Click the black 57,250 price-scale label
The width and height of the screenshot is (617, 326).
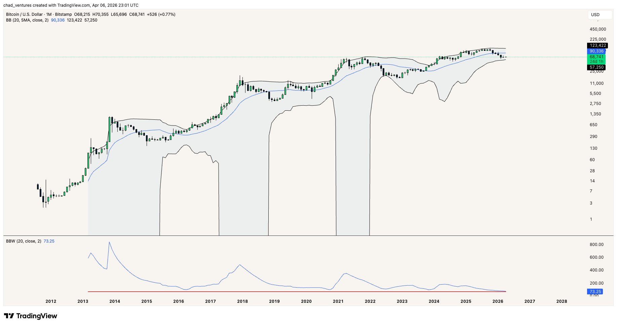pos(596,67)
